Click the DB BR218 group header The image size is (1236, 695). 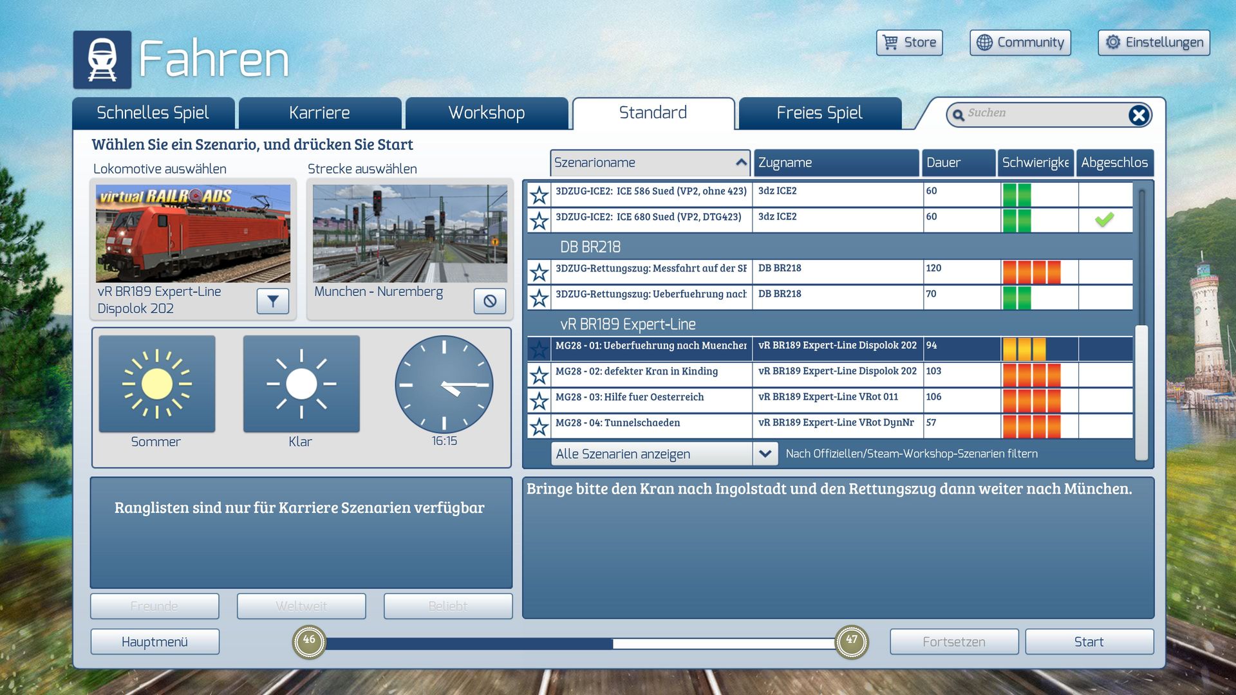click(x=590, y=247)
